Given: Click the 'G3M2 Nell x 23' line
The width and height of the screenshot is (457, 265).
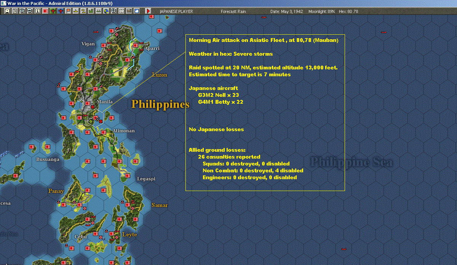Looking at the screenshot, I should (219, 95).
